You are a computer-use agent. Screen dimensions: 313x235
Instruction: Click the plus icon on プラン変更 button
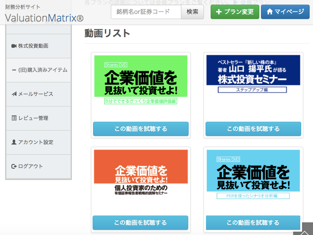(x=219, y=12)
